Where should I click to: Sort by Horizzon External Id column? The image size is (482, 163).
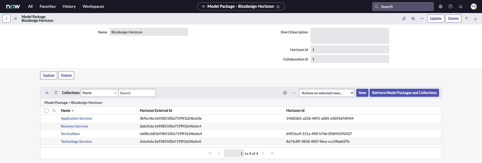click(156, 111)
